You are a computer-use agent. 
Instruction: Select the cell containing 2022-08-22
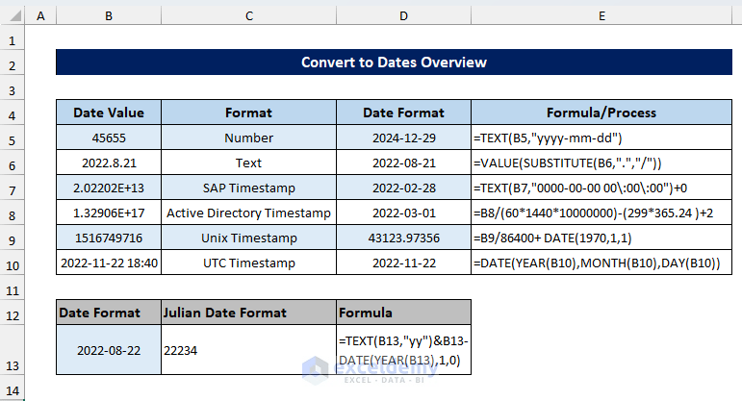(109, 350)
